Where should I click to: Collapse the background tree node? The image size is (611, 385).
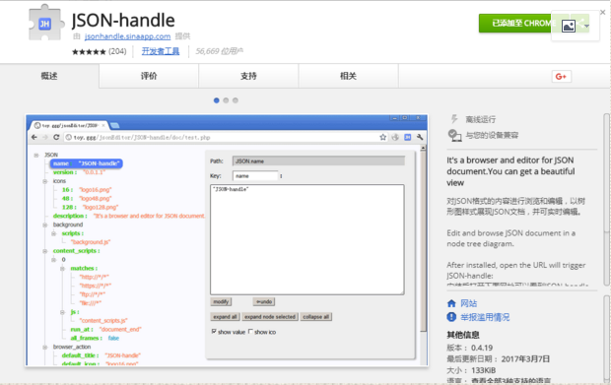(x=45, y=225)
